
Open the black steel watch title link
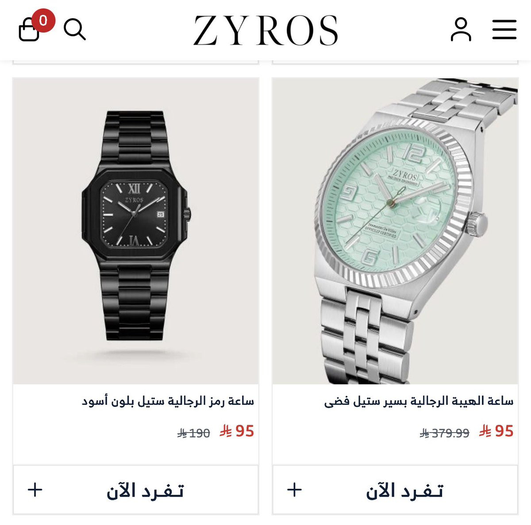click(168, 402)
